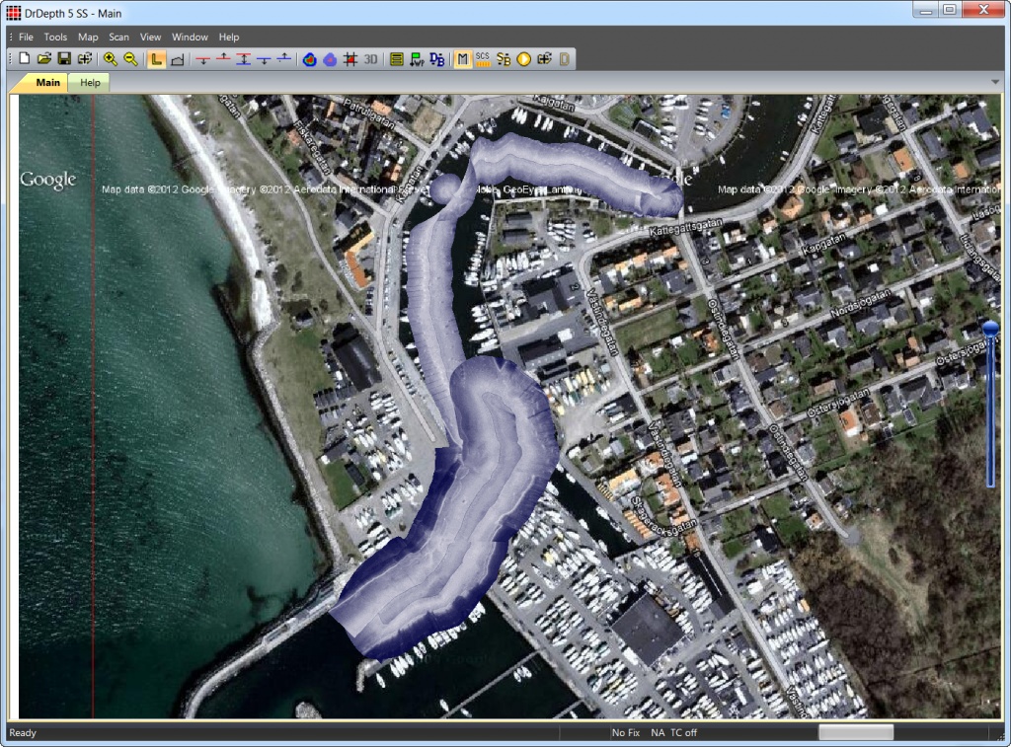This screenshot has height=747, width=1011.
Task: Zoom in with the magnifier plus icon
Action: pos(111,59)
